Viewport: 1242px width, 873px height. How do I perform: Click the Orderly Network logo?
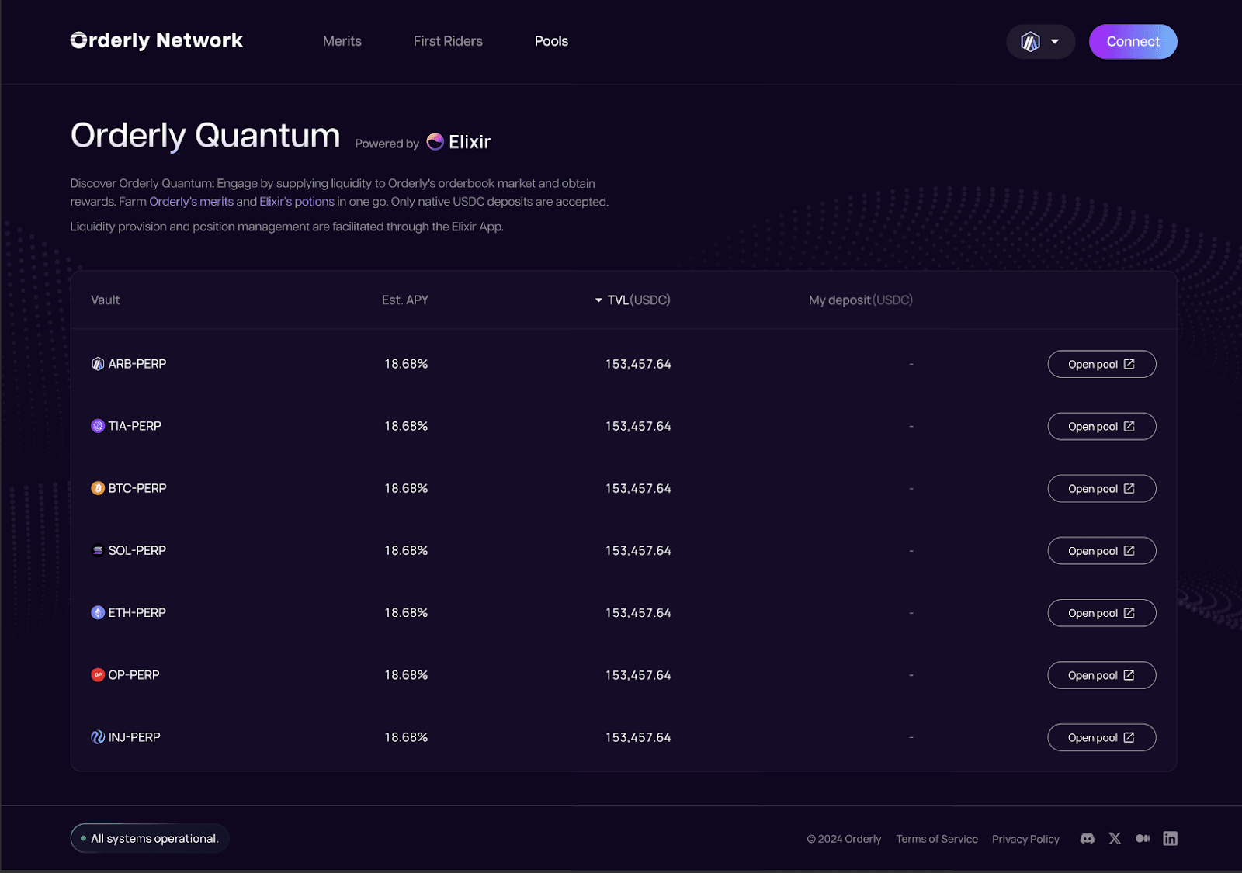tap(156, 40)
